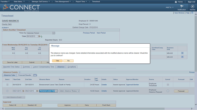Switch to the Summary tab

pyautogui.click(x=26, y=67)
